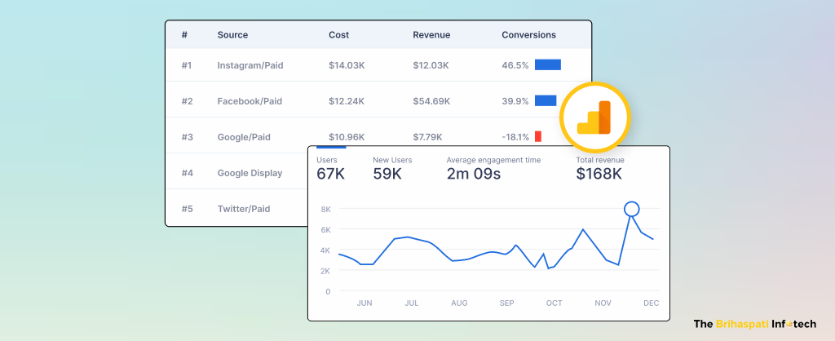Switch to the Users metric tab
Screen dimensions: 835x341
click(332, 167)
